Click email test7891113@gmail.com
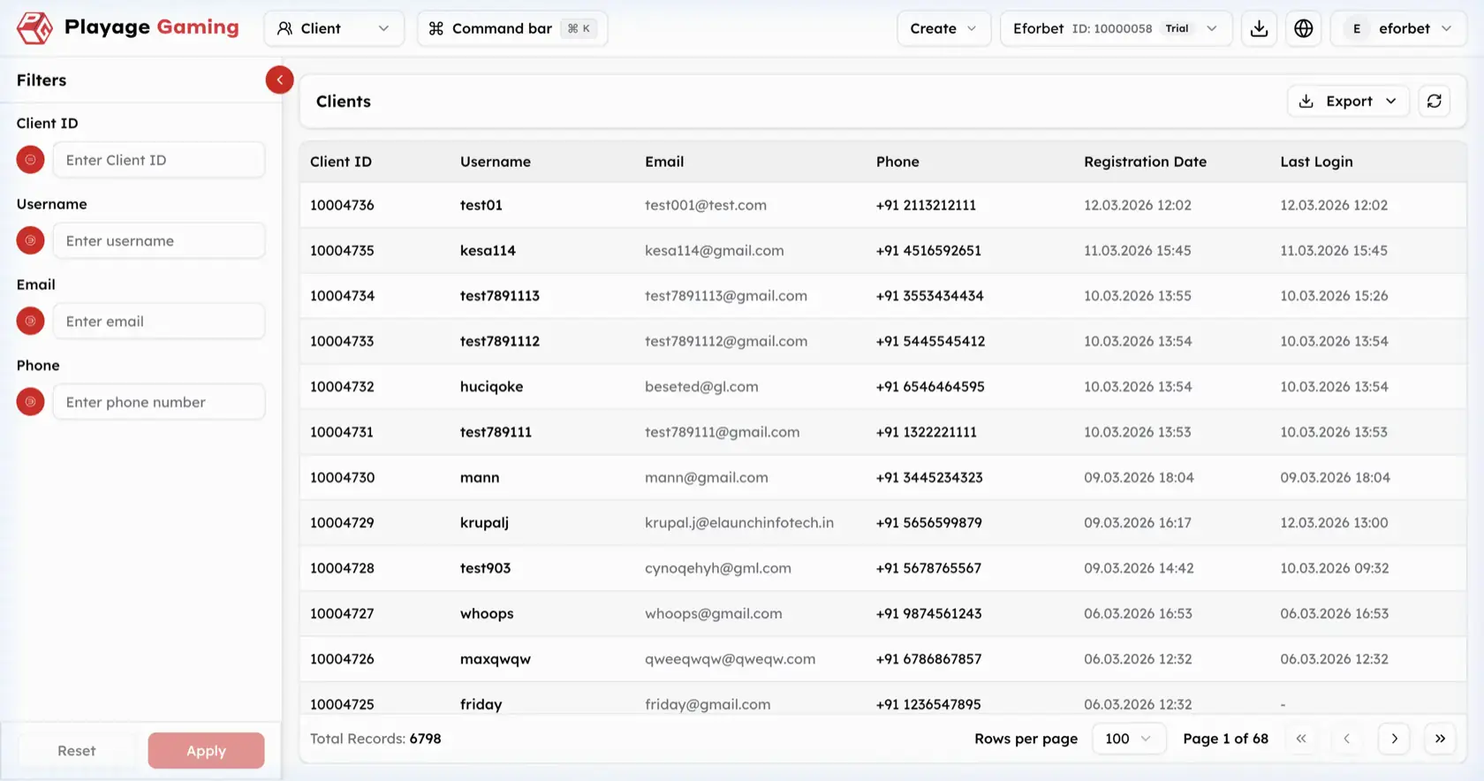Screen dimensions: 1484x781 tap(726, 296)
